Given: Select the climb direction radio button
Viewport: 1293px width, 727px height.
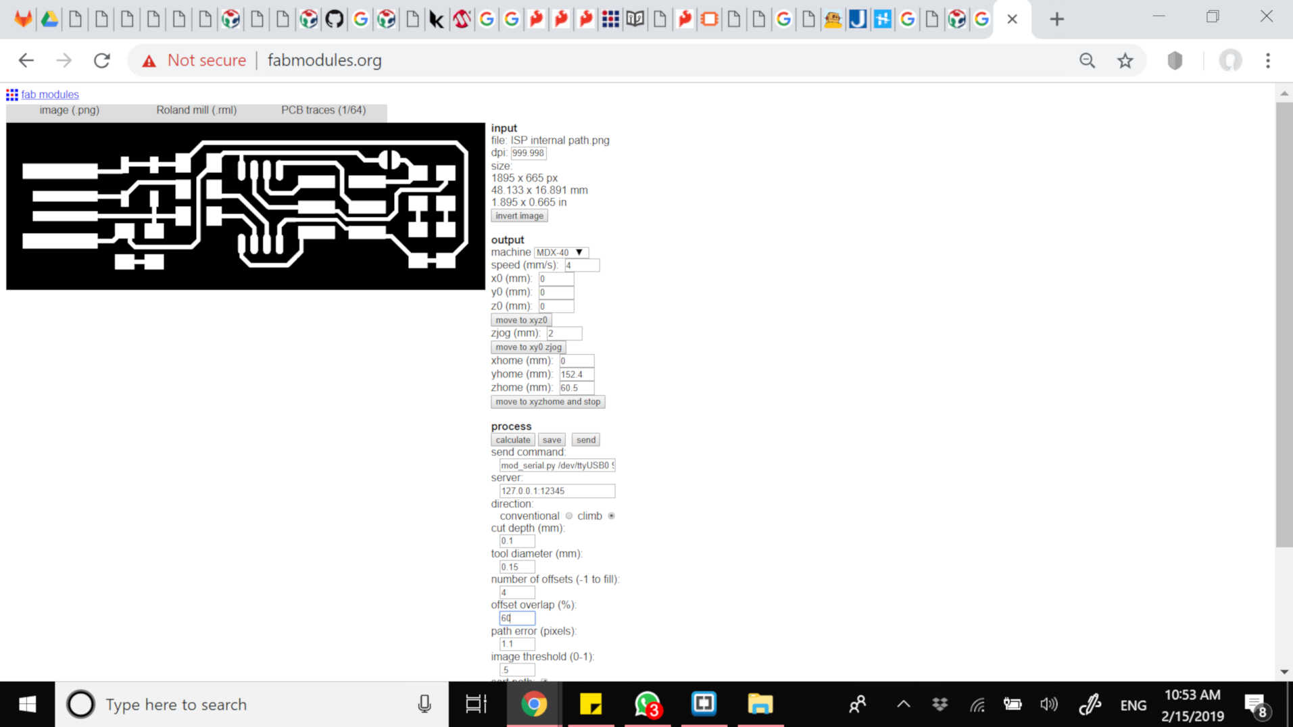Looking at the screenshot, I should click(x=612, y=516).
